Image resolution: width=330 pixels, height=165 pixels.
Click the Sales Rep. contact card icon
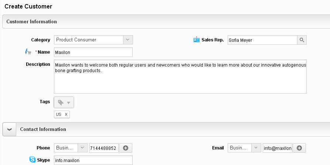coord(196,40)
